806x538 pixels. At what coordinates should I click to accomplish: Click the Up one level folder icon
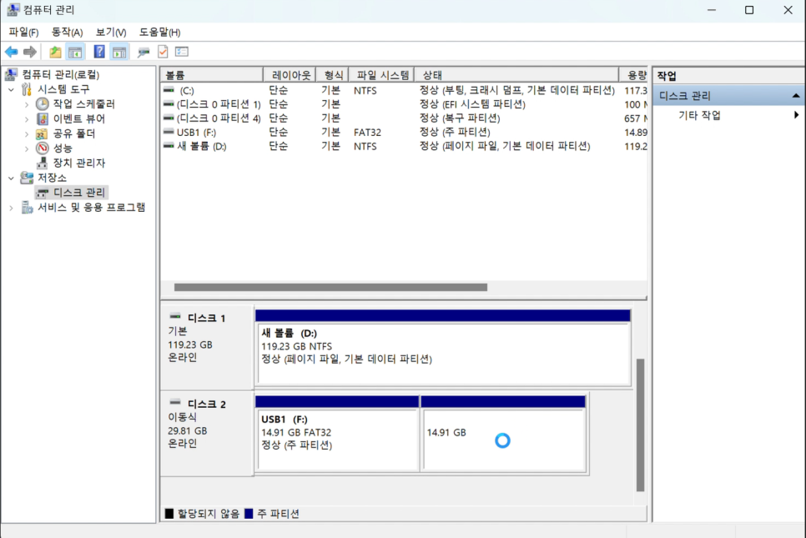(55, 52)
